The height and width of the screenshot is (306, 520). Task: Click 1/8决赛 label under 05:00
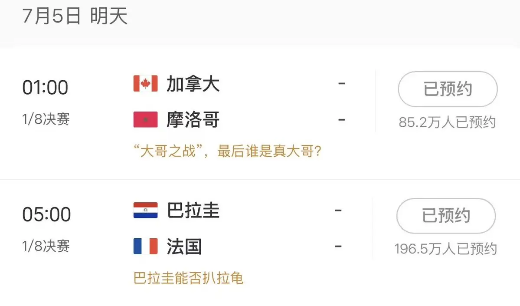pyautogui.click(x=46, y=246)
